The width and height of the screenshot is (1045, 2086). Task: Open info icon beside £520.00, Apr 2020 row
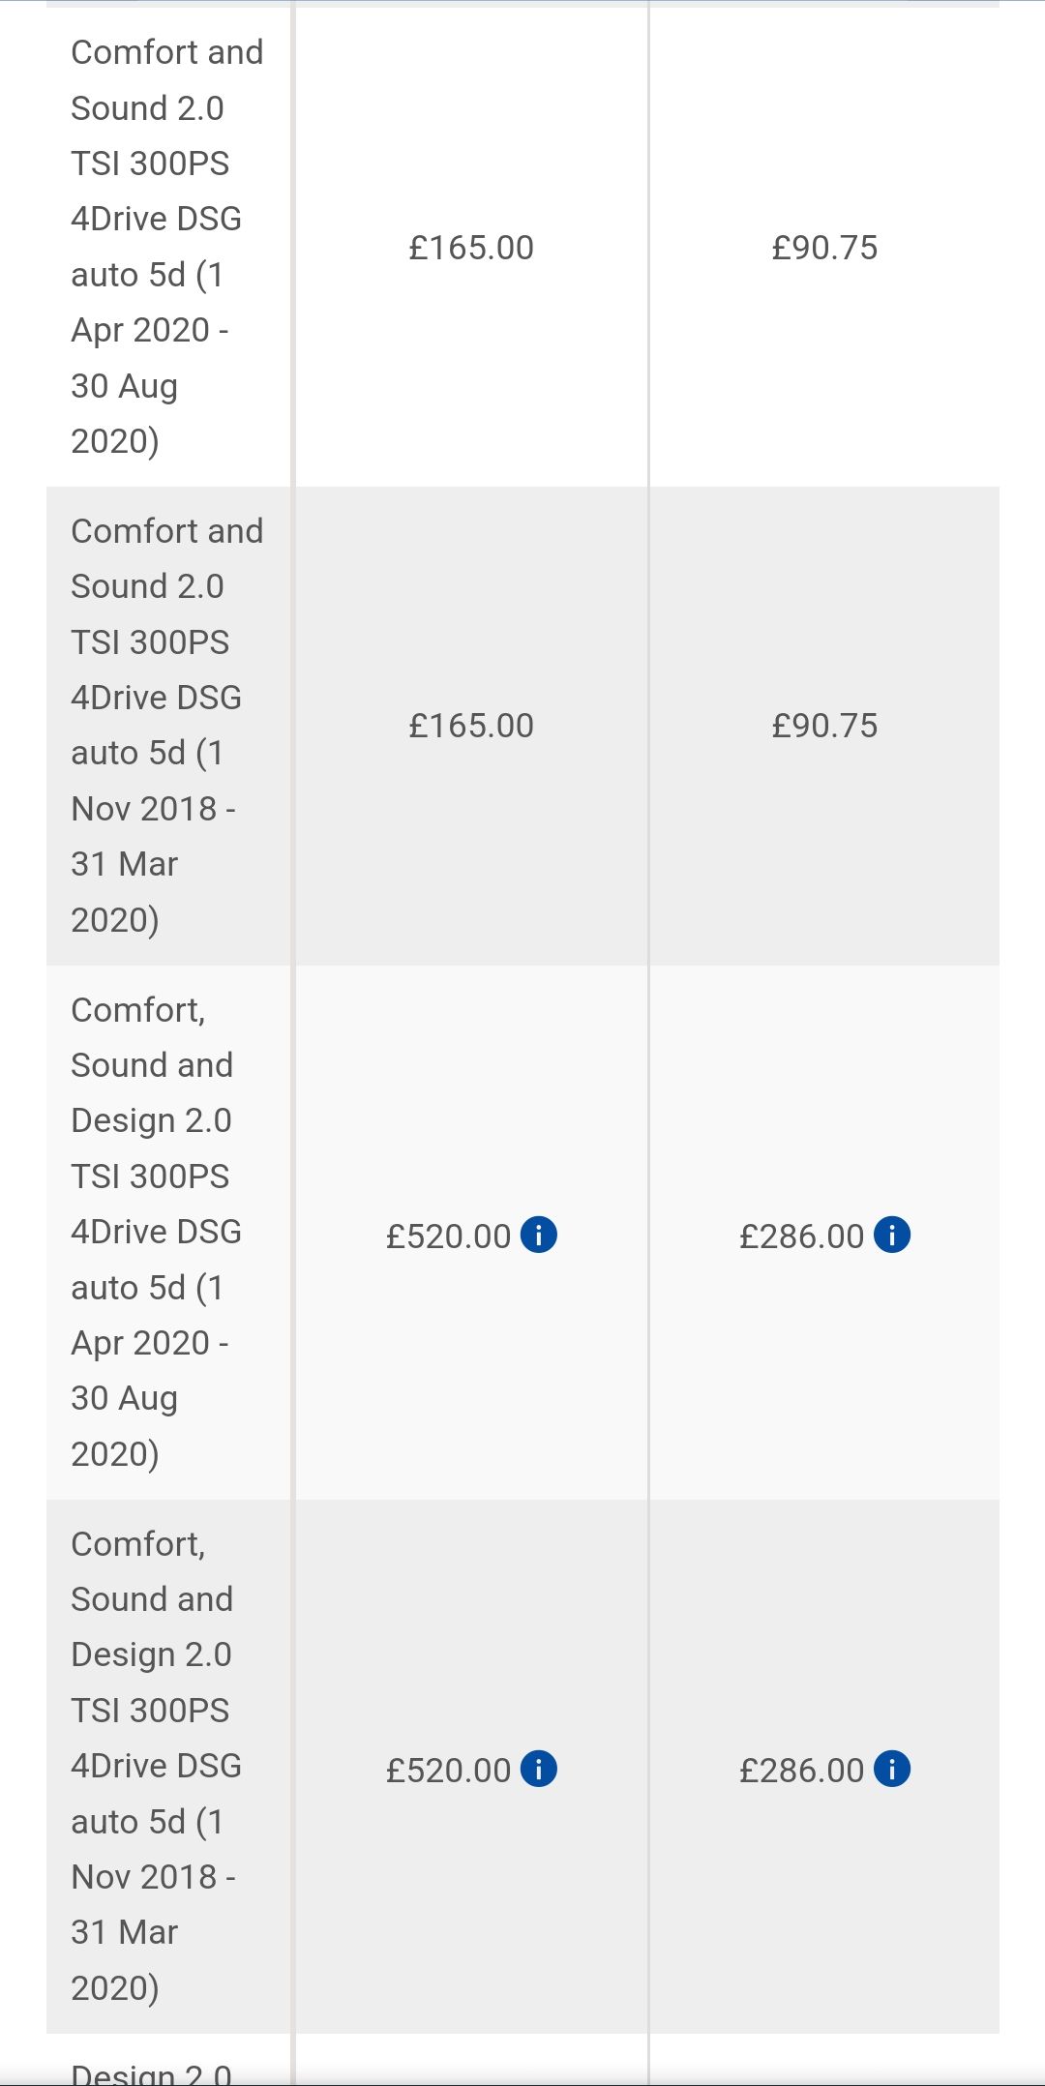[x=539, y=1235]
